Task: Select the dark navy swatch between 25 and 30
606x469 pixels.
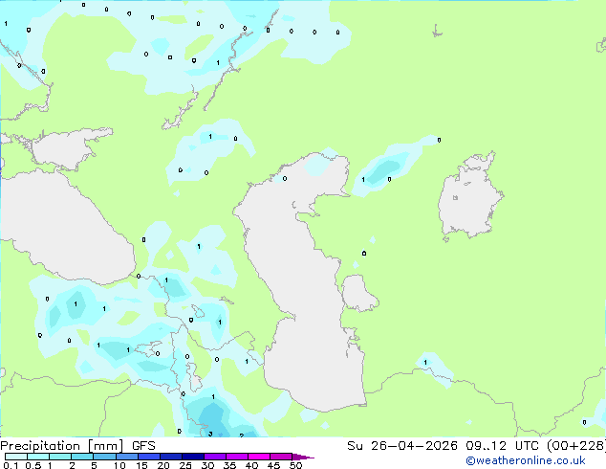Action: (192, 457)
